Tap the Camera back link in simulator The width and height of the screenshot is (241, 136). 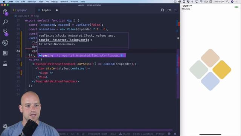coord(186,9)
